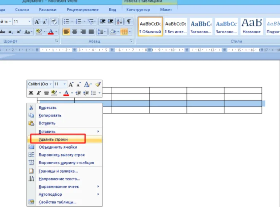The width and height of the screenshot is (280, 207).
Task: Click mini toolbar font color icon
Action: click(x=66, y=93)
